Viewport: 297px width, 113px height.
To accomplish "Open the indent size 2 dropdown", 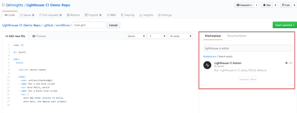I will point(157,36).
